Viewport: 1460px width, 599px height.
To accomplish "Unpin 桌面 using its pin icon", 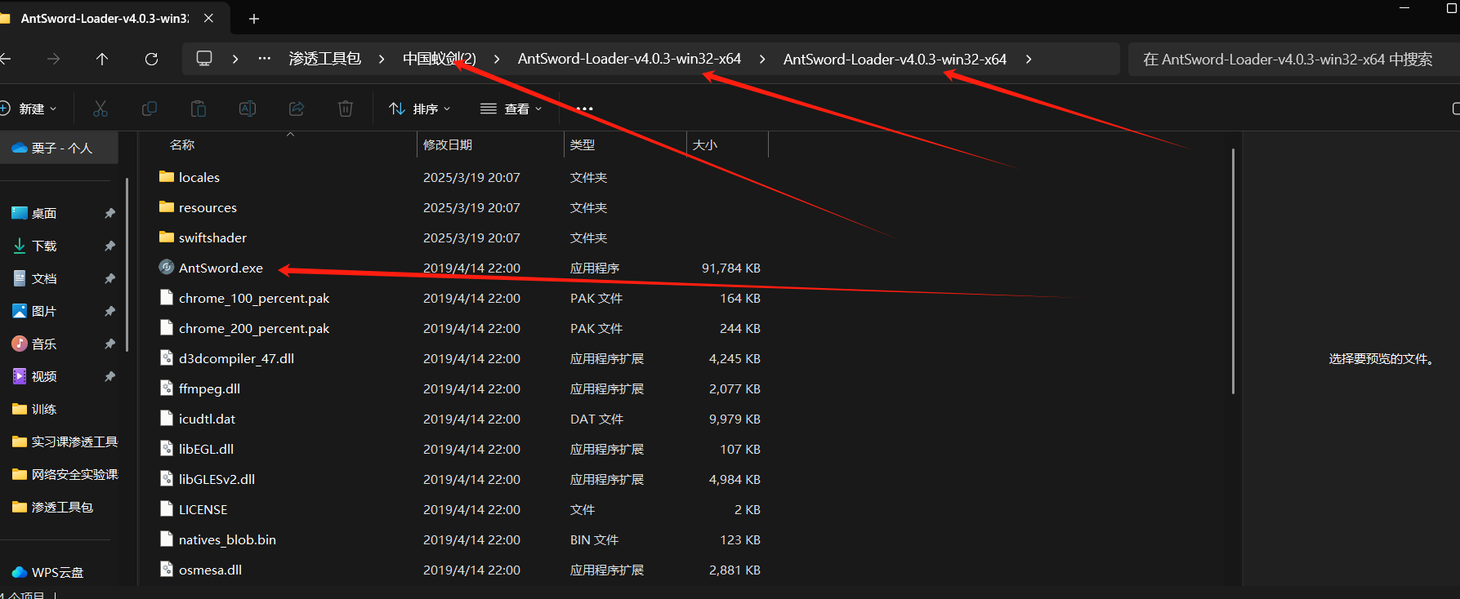I will (109, 213).
